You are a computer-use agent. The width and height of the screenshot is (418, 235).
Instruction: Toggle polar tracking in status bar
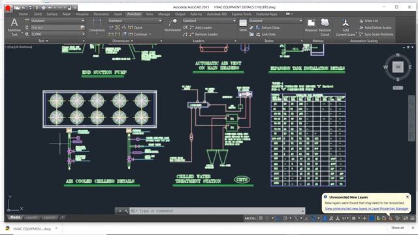pyautogui.click(x=285, y=219)
